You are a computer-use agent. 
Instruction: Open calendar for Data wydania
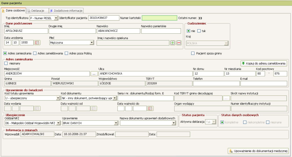(x=37, y=108)
